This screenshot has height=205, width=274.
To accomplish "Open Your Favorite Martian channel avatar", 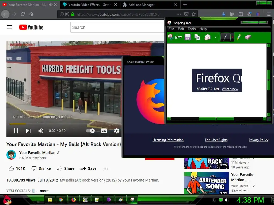I will pos(11,155).
